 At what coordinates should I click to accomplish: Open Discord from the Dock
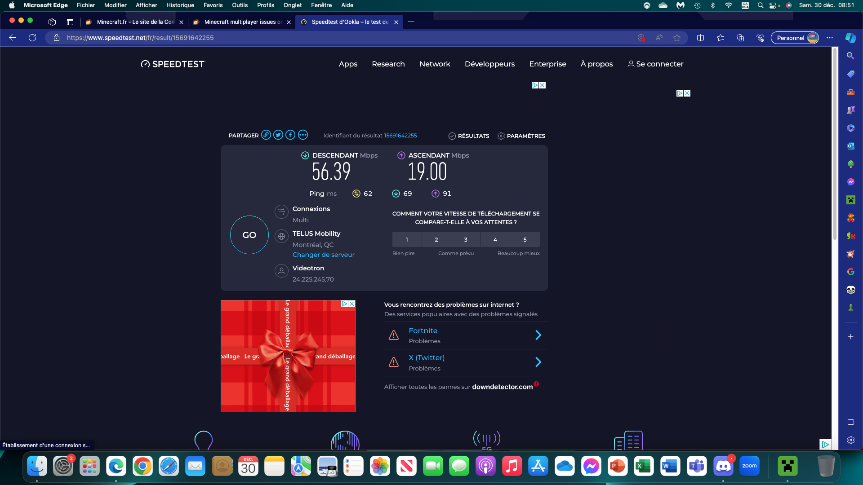[723, 467]
